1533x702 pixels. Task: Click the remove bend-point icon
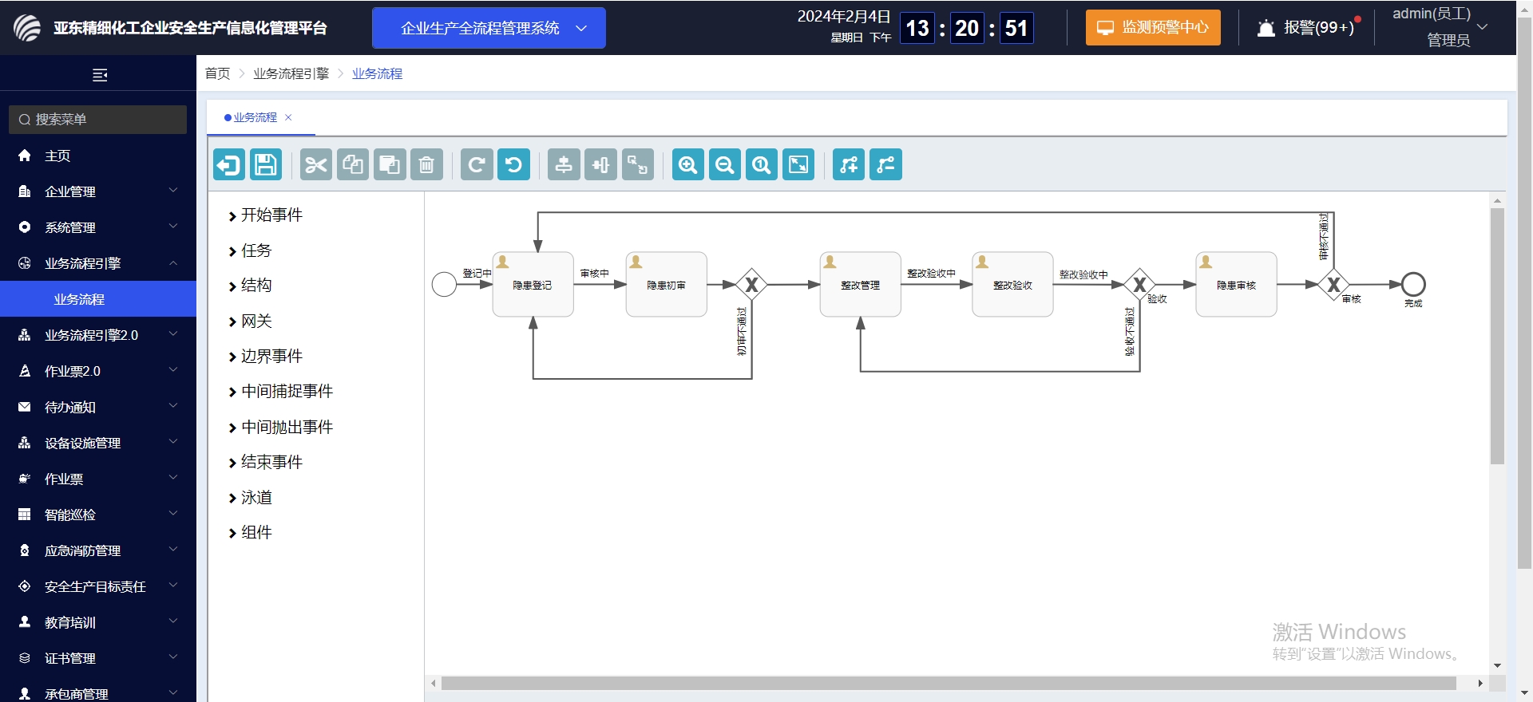(885, 165)
